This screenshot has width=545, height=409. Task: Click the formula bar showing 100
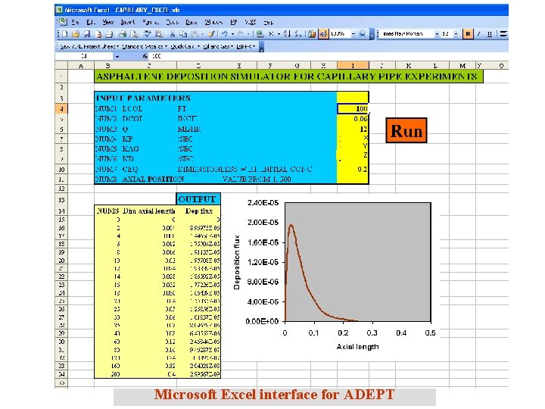pyautogui.click(x=329, y=56)
